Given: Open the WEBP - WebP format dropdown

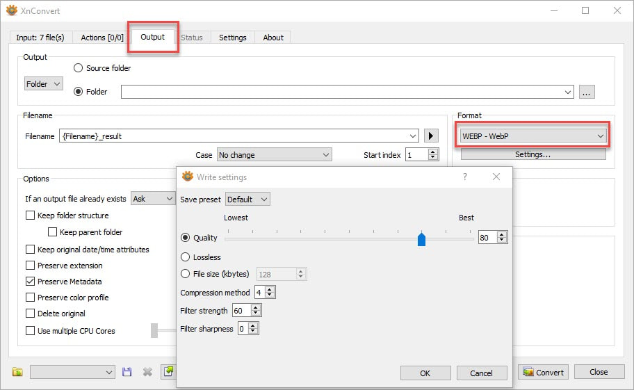Looking at the screenshot, I should [x=533, y=136].
